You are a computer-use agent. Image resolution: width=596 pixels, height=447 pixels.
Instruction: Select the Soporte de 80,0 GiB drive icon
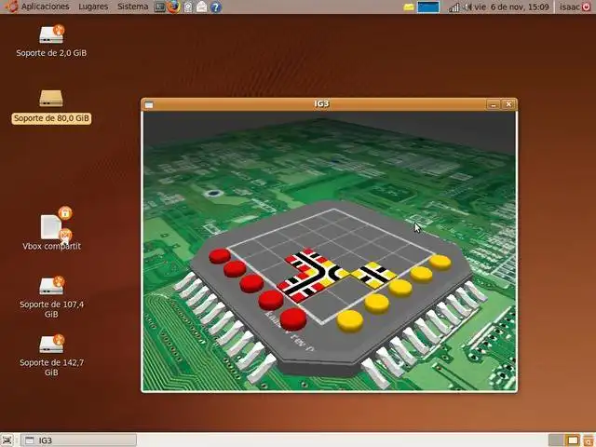point(51,99)
